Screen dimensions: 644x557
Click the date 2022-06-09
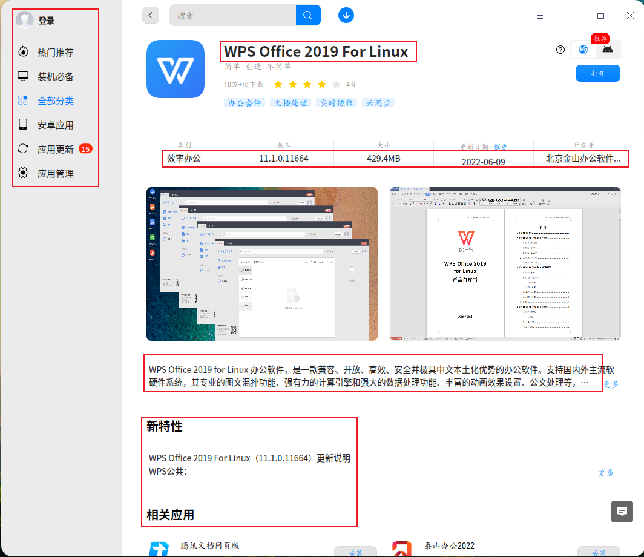tap(484, 162)
